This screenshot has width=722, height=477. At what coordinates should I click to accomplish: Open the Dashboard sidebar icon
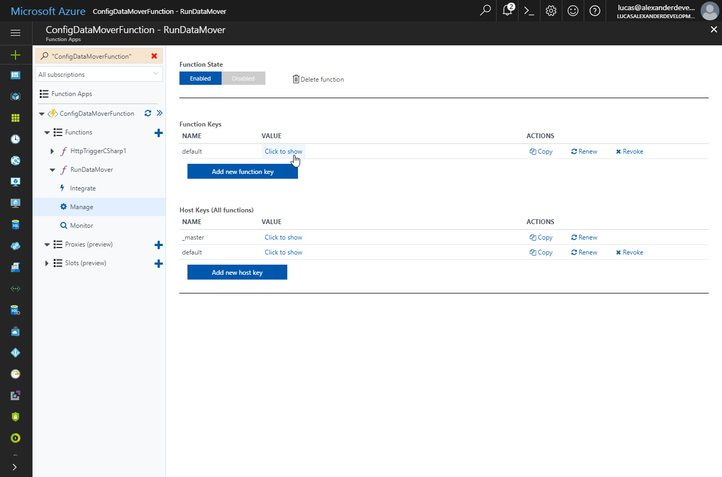(15, 75)
